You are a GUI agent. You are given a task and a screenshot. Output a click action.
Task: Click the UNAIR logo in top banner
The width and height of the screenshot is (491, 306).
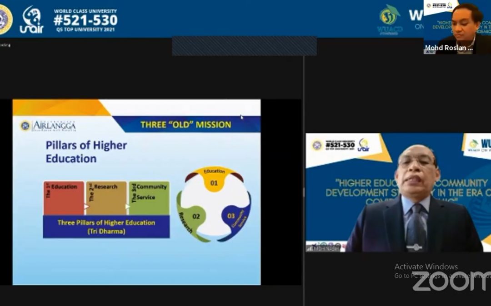(31, 20)
